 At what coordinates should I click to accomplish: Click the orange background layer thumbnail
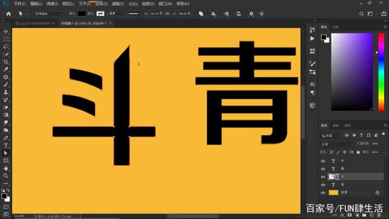coord(333,192)
